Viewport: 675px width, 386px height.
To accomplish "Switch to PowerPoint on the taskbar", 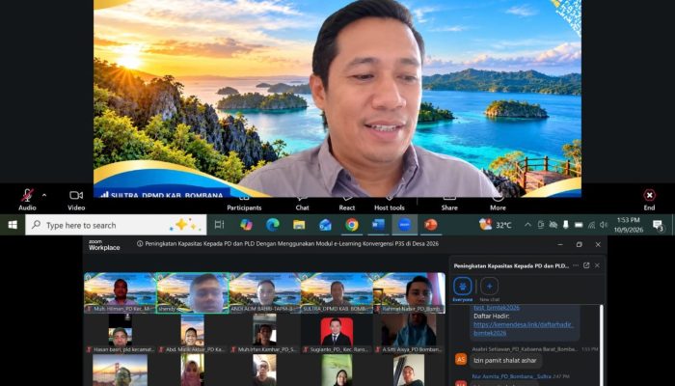I will coord(430,225).
